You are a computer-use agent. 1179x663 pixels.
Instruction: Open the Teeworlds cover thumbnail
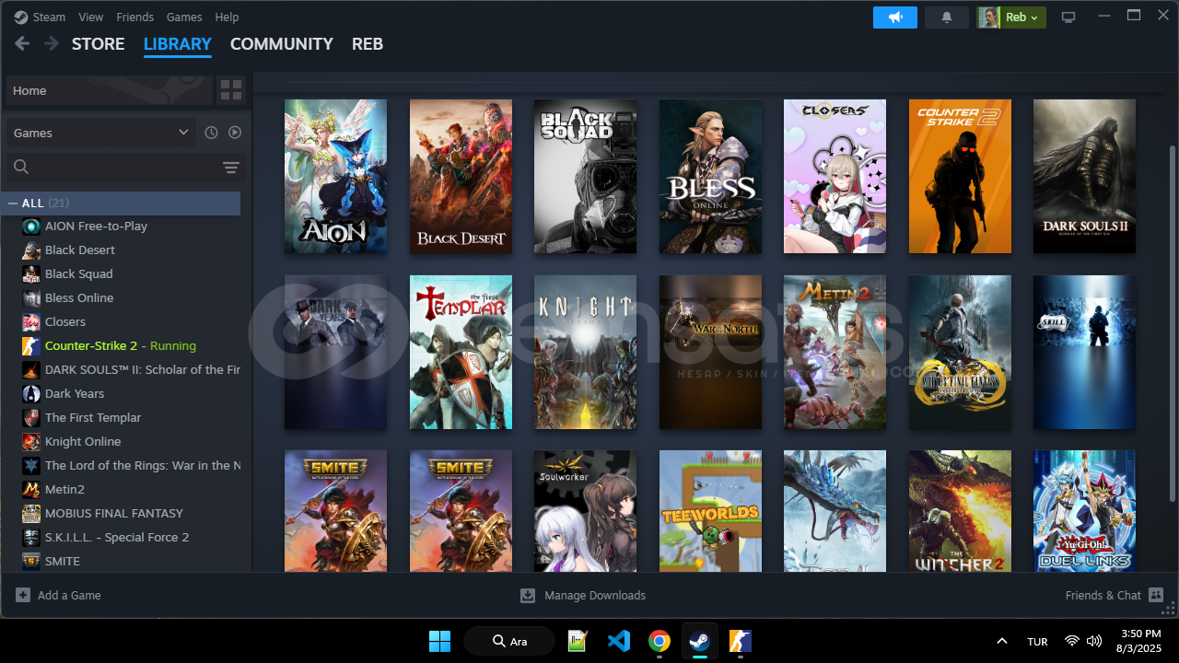(x=710, y=511)
